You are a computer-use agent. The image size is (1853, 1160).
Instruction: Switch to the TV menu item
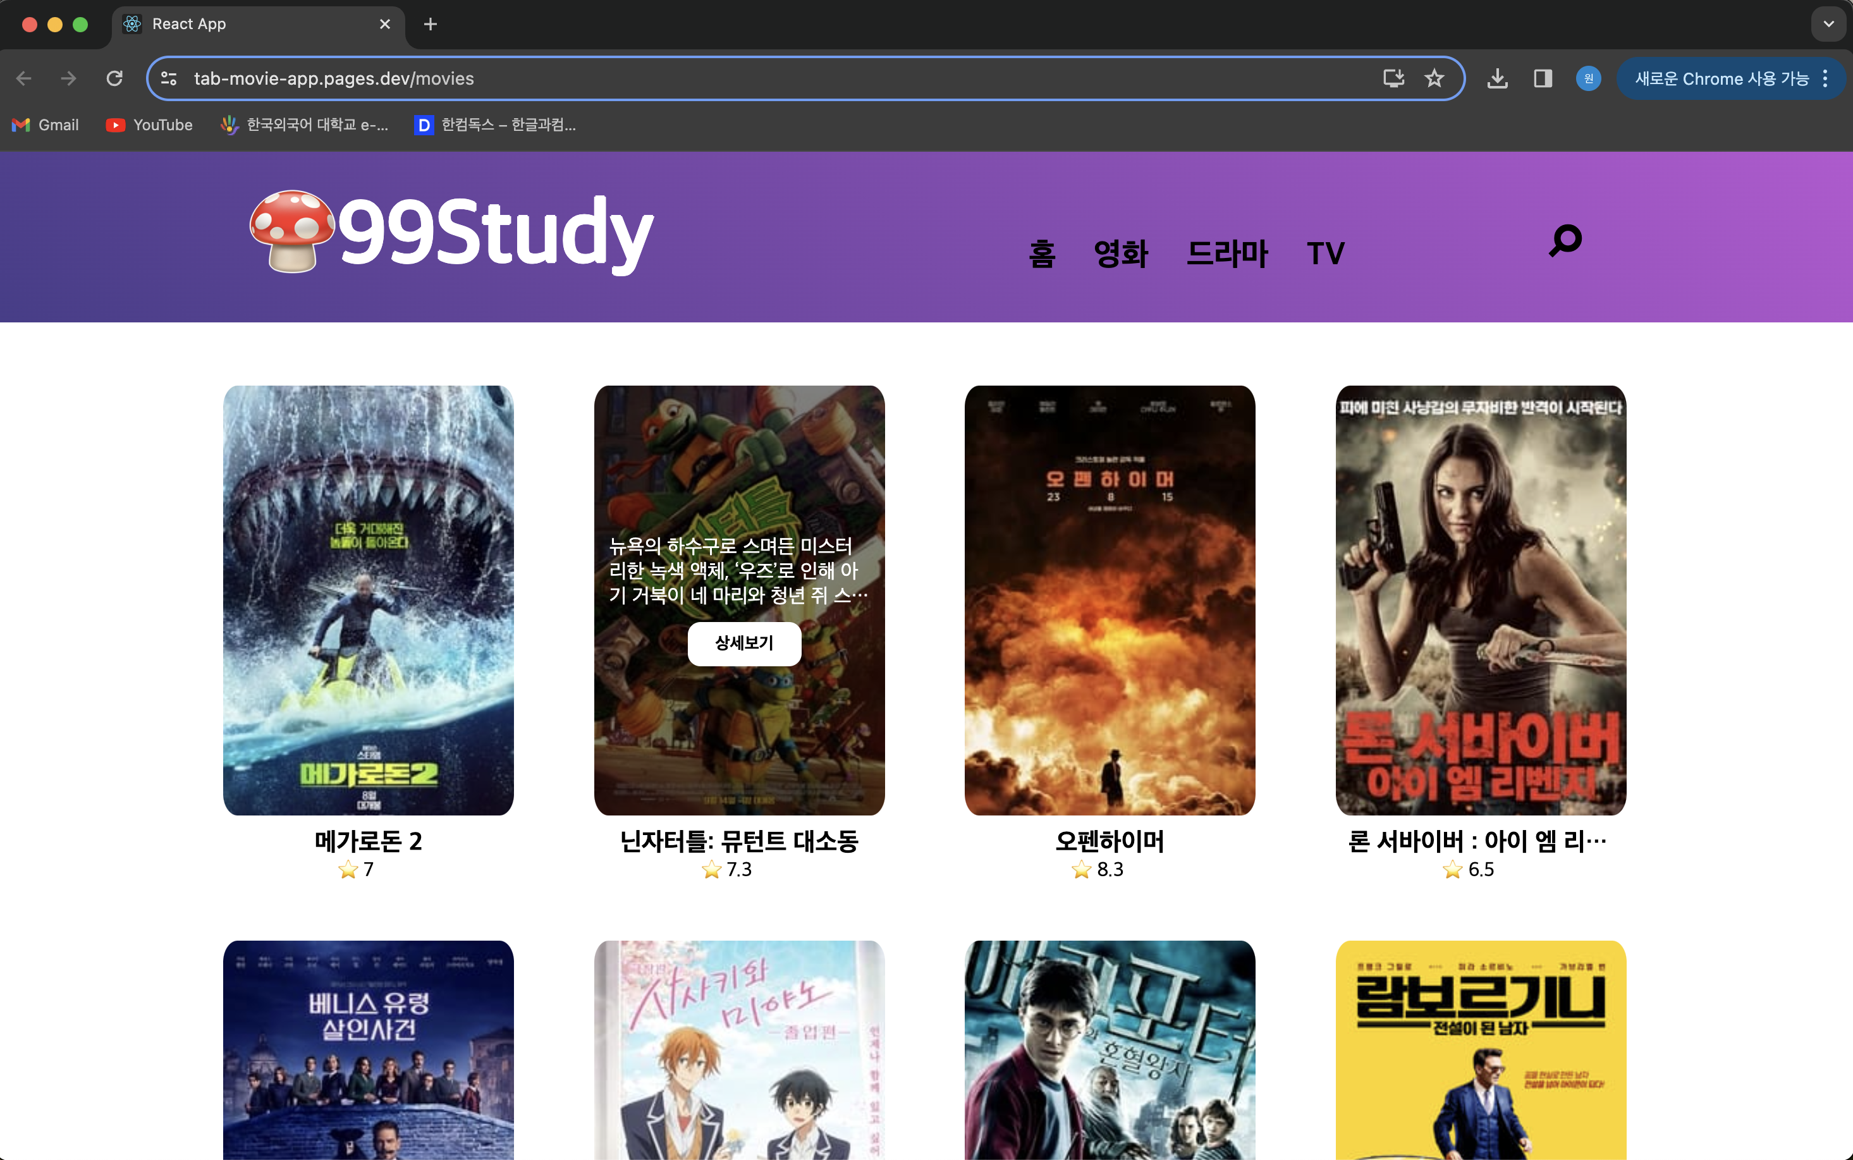coord(1325,253)
